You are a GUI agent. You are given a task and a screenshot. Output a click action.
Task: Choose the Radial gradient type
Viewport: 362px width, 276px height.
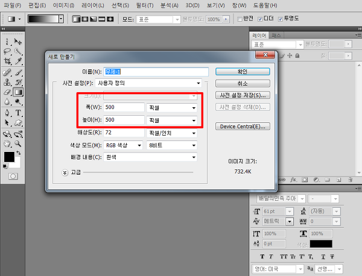84,19
